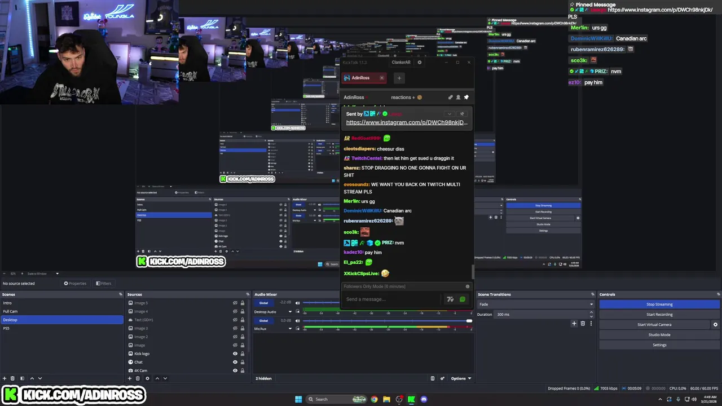Hide the Chat source
Viewport: 722px width, 406px height.
[x=235, y=362]
